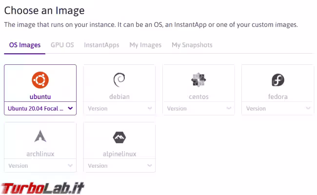Open Ubuntu 20.04 Focal version dropdown
The image size is (317, 195).
pos(40,108)
